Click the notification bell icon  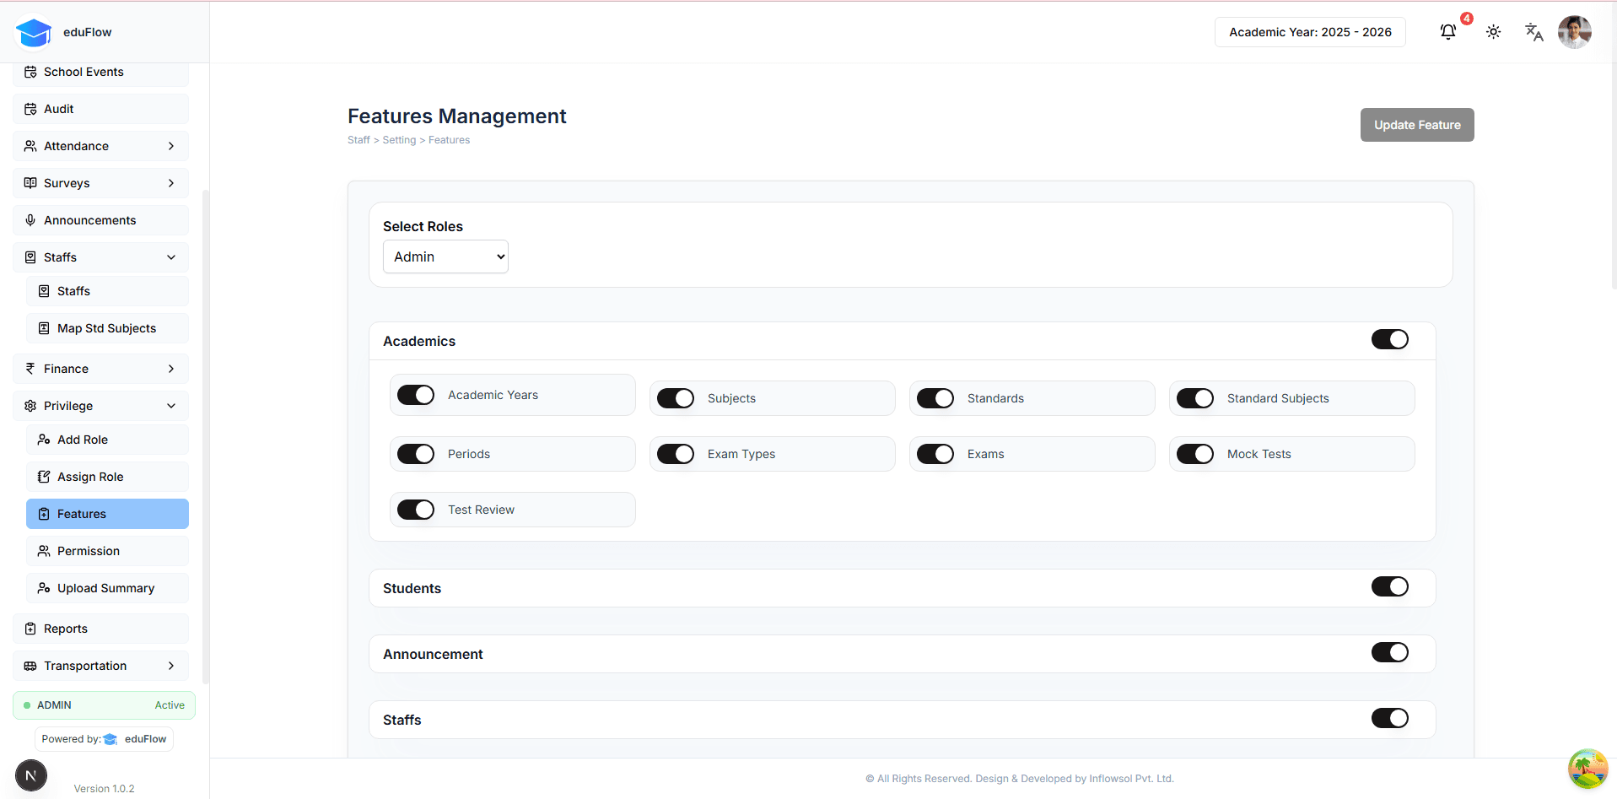1447,32
